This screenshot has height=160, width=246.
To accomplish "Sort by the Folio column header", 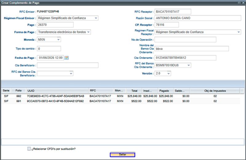I will (x=18, y=91).
